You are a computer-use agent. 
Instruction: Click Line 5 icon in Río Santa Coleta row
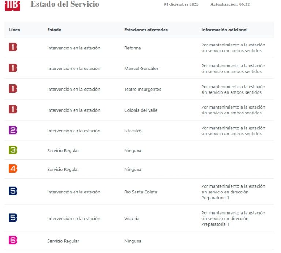(x=13, y=191)
